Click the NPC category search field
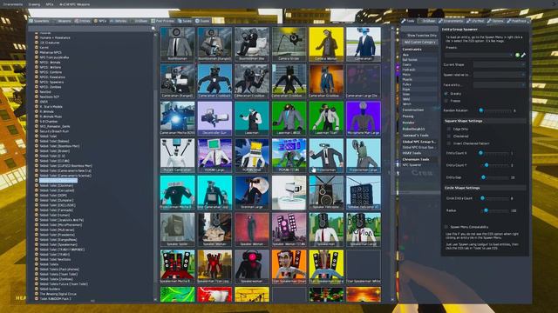 tap(89, 29)
